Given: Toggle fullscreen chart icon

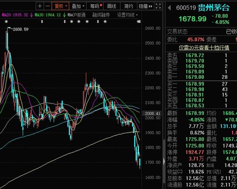Looking at the screenshot, I should coord(158,6).
